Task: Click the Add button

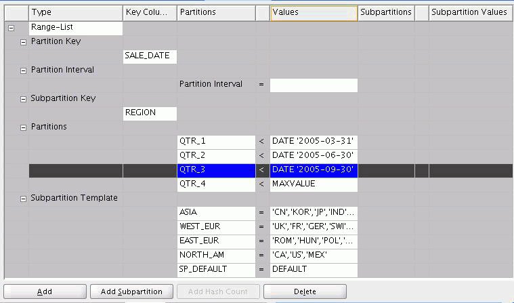Action: (45, 291)
